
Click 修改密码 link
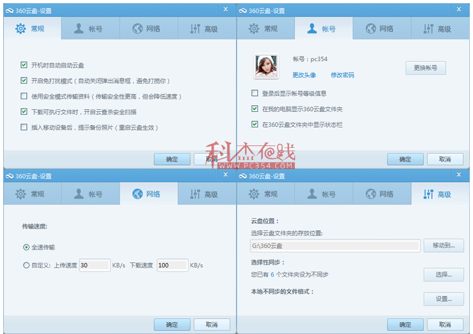coord(342,75)
